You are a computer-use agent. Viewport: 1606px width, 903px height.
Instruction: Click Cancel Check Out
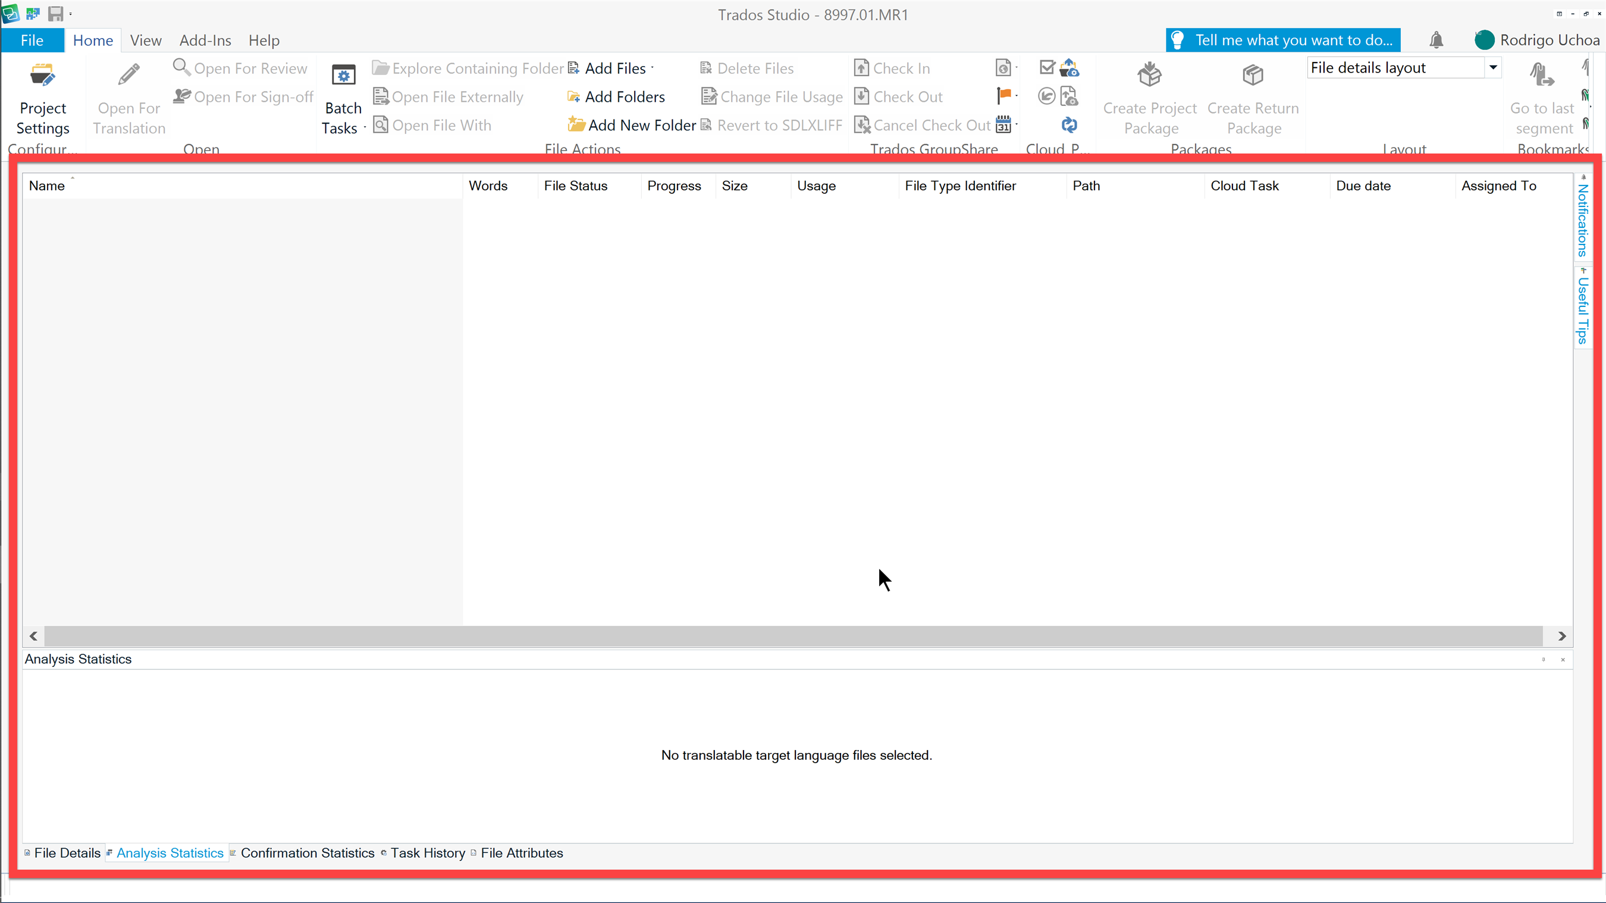[922, 126]
